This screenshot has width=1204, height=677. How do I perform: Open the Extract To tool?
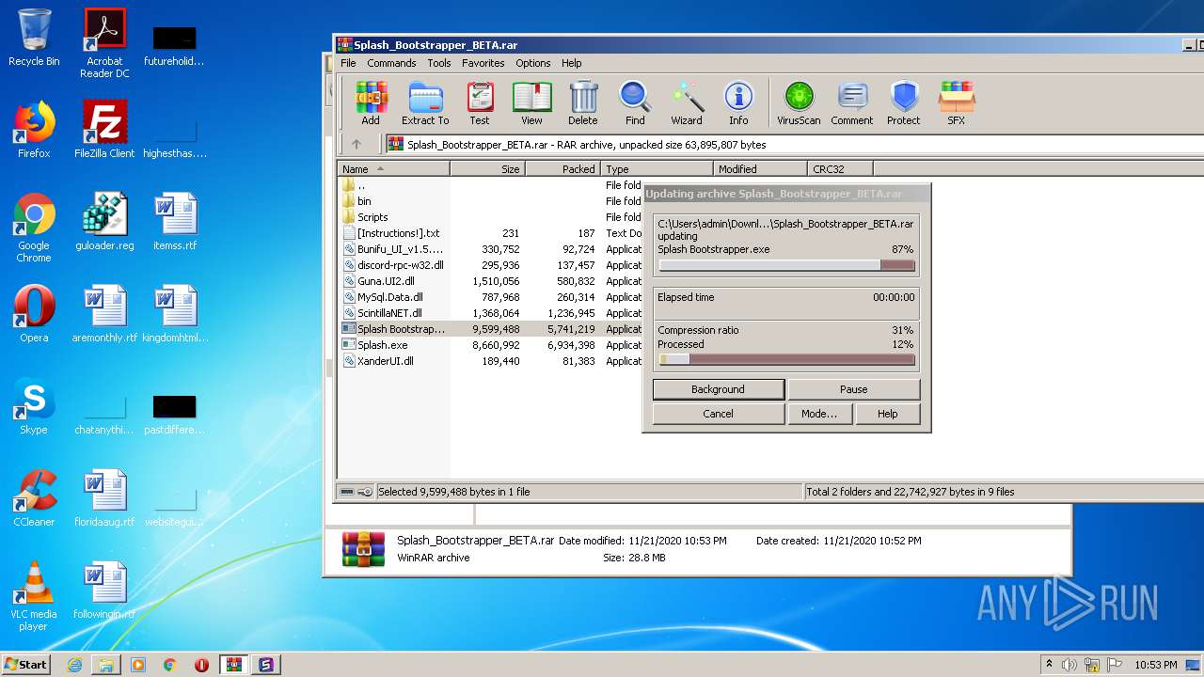(425, 102)
